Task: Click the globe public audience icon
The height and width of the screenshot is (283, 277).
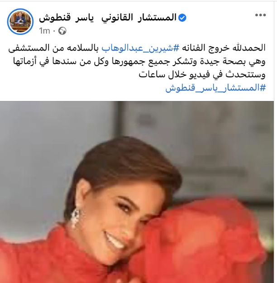Action: tap(62, 31)
